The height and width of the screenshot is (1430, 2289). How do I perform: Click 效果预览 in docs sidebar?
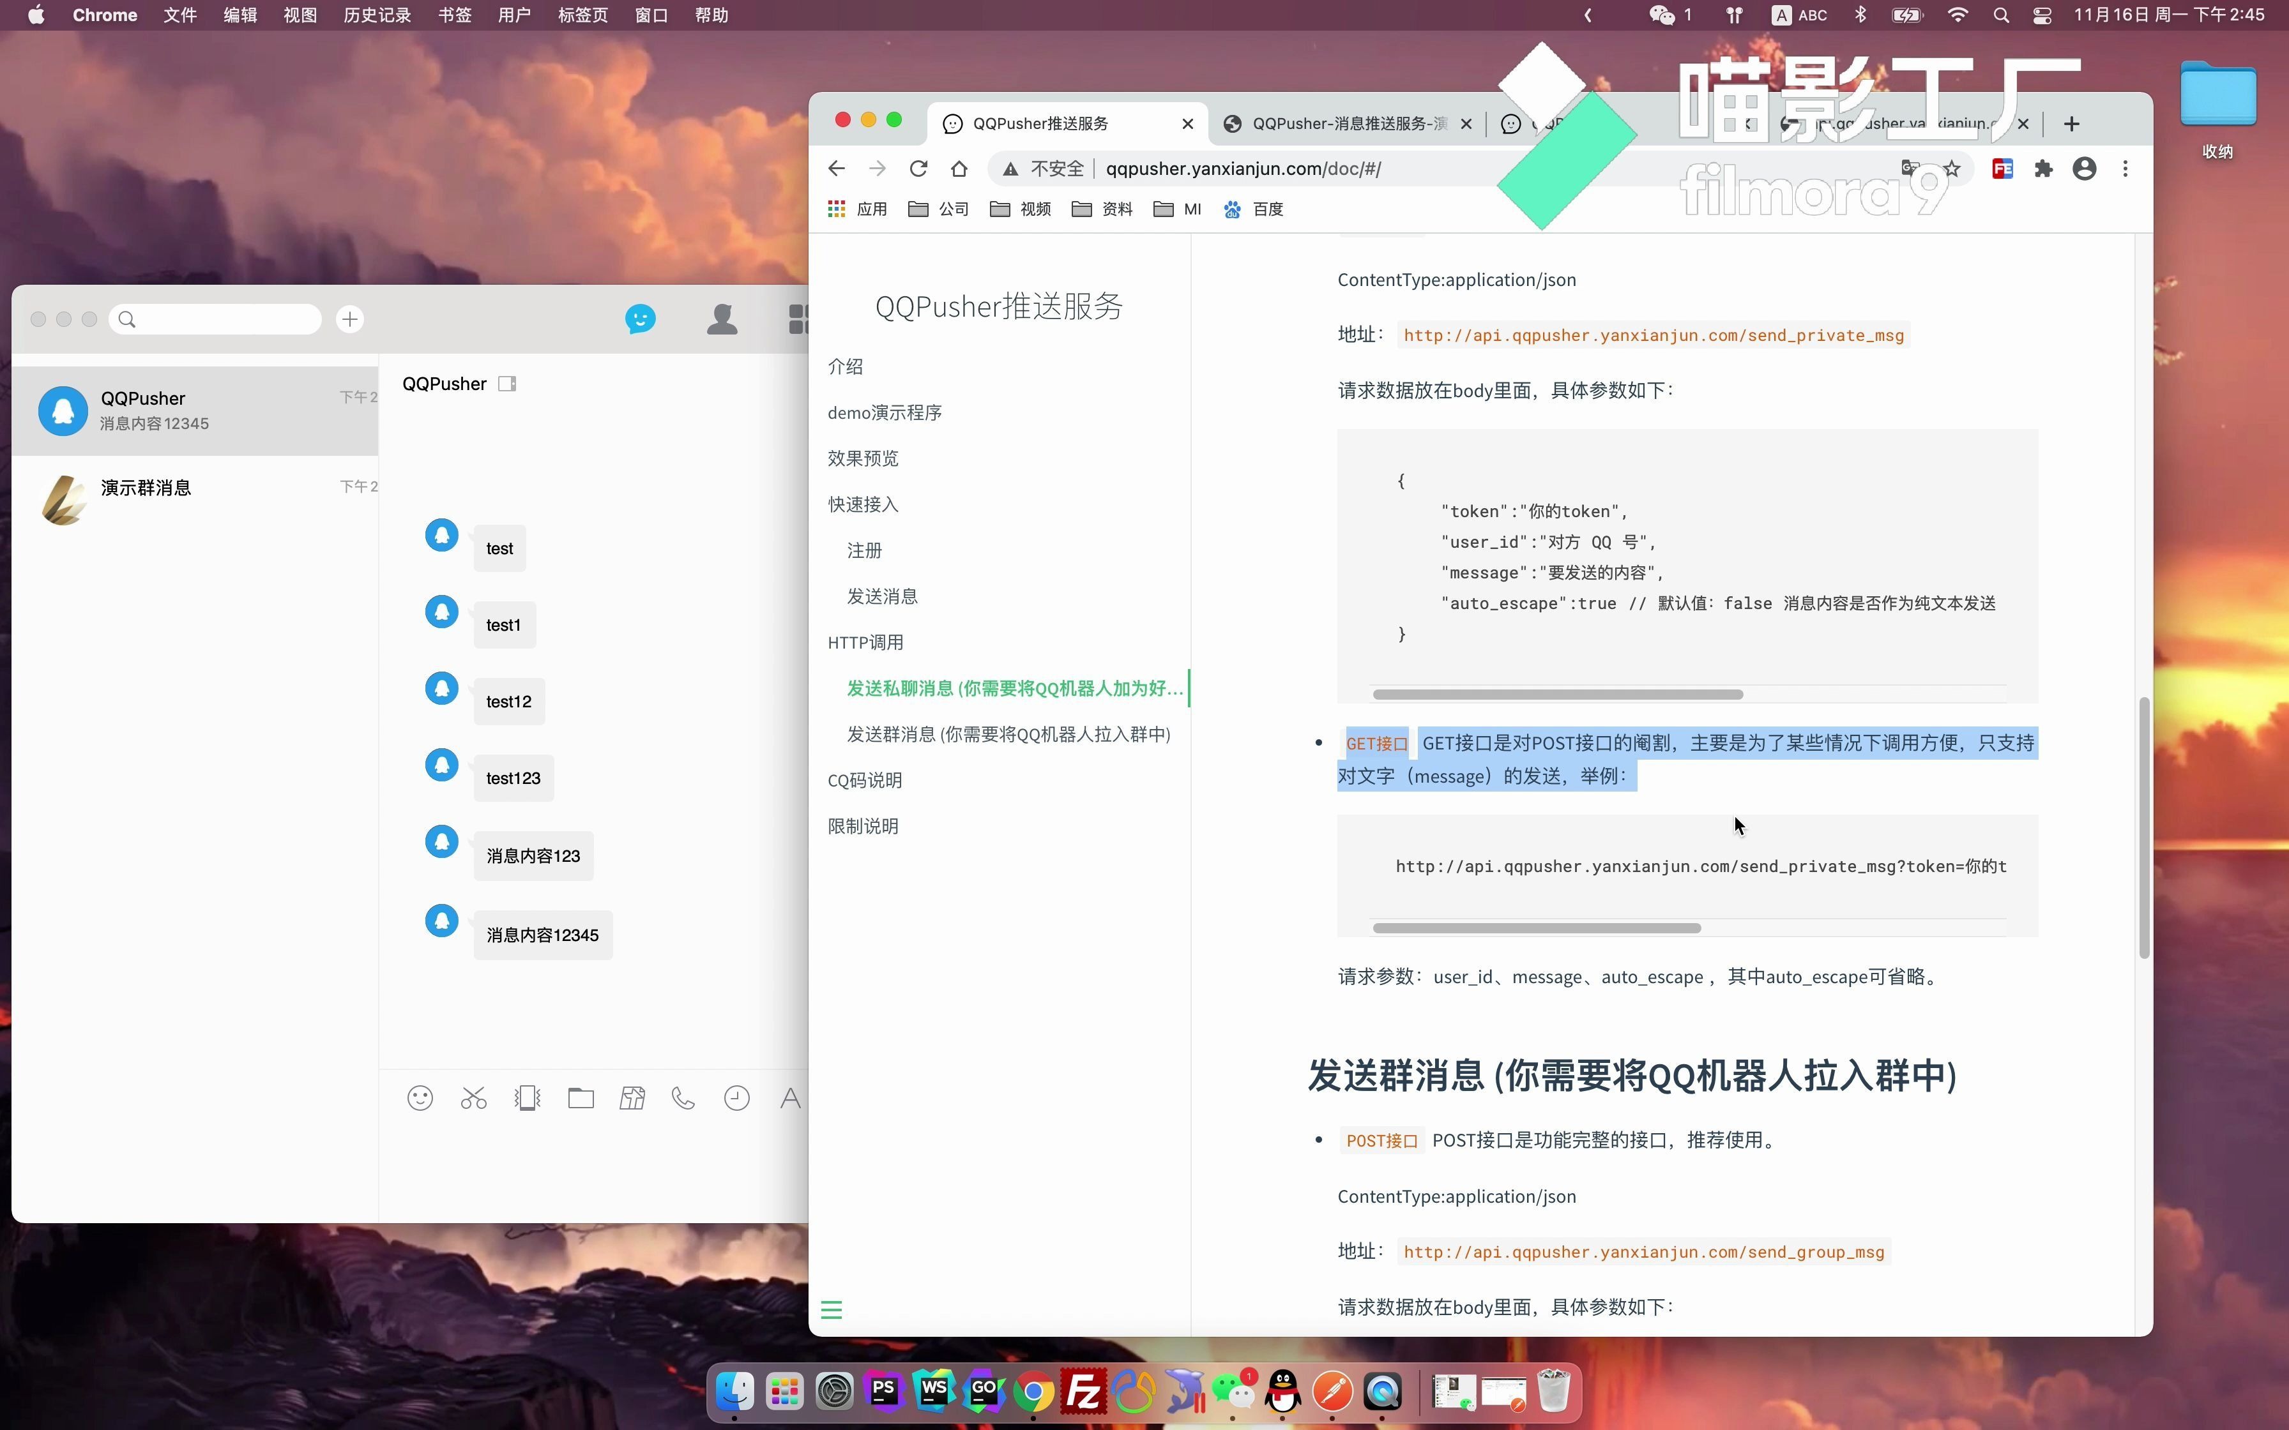click(x=863, y=459)
